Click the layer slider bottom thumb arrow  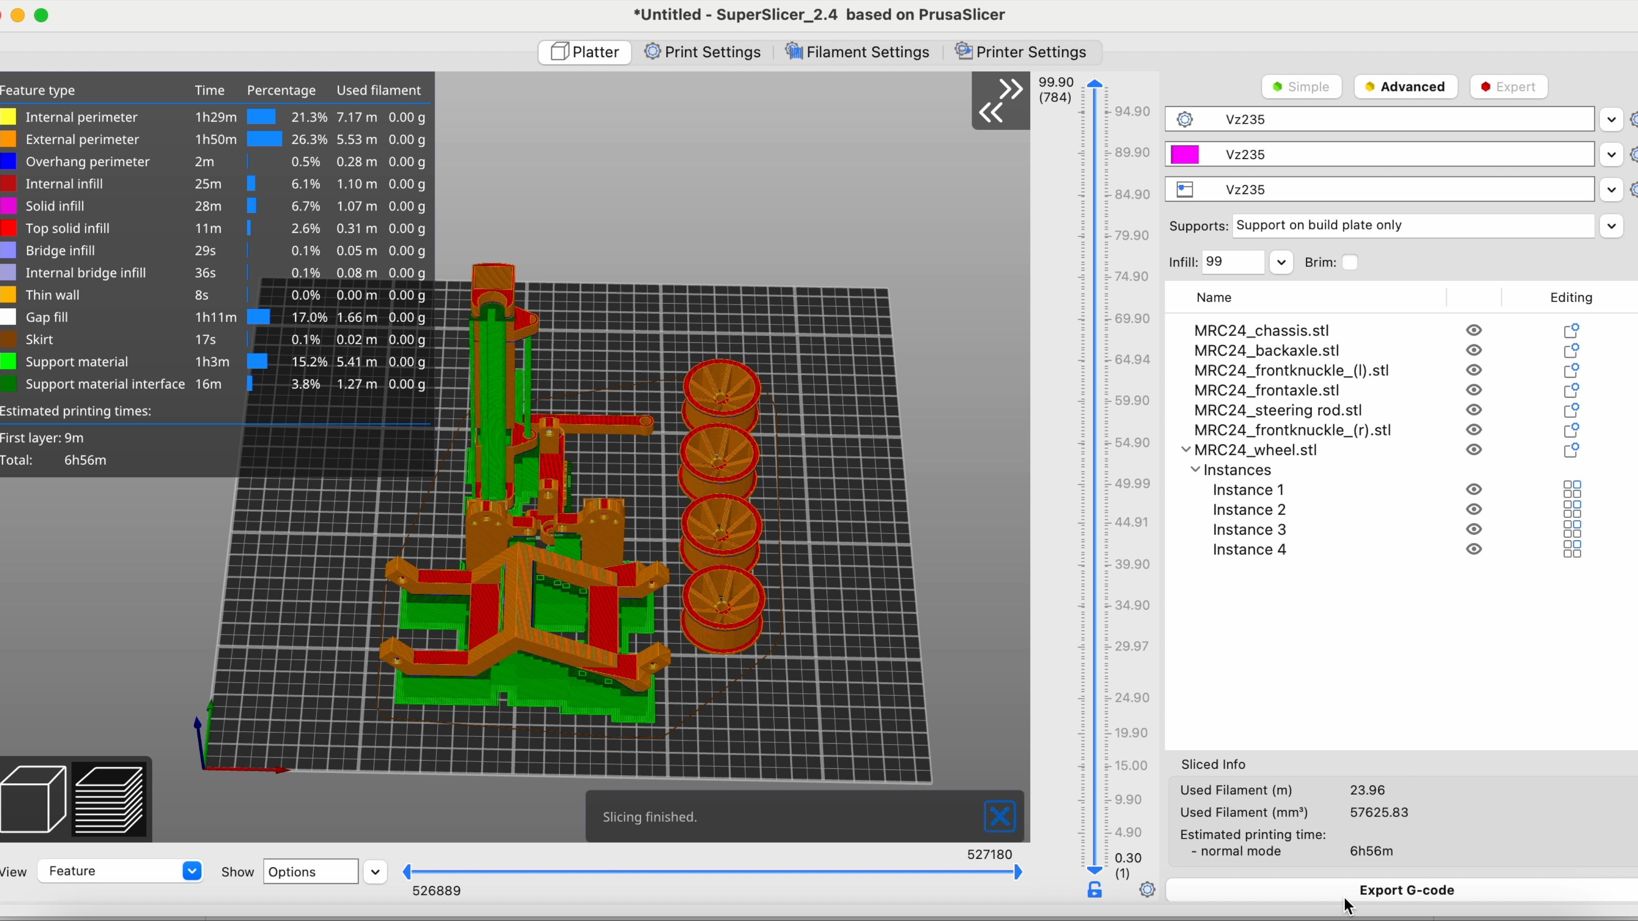click(1094, 870)
